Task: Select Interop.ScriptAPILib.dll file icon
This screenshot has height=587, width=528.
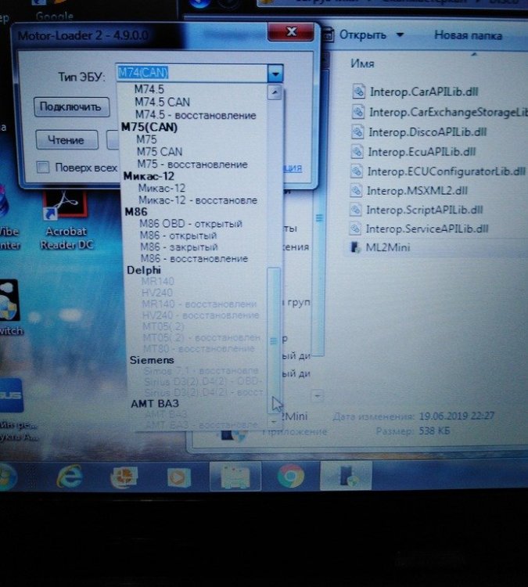Action: [355, 209]
